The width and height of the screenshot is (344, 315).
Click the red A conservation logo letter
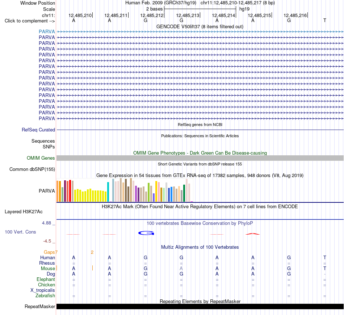pos(252,234)
